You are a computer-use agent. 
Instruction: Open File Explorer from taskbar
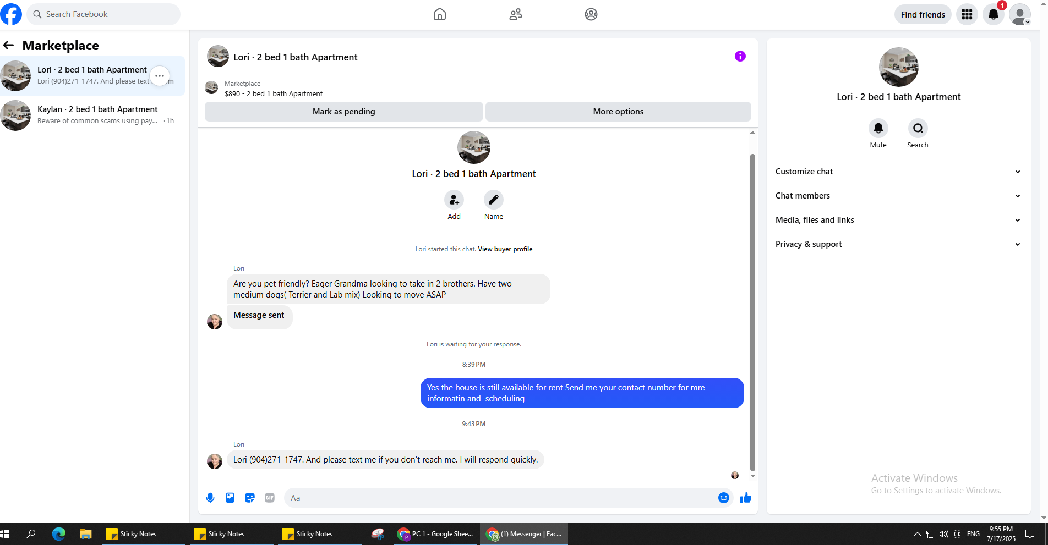point(85,533)
